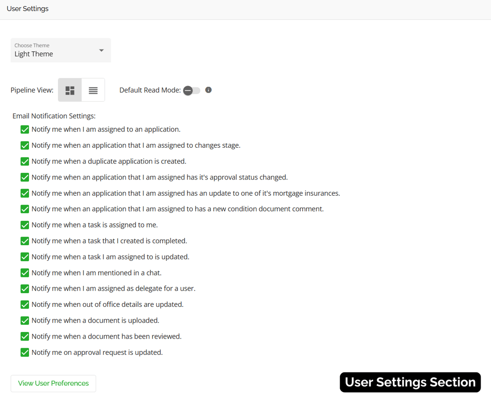This screenshot has height=399, width=491.
Task: Open the Choose Theme dropdown
Action: (60, 50)
